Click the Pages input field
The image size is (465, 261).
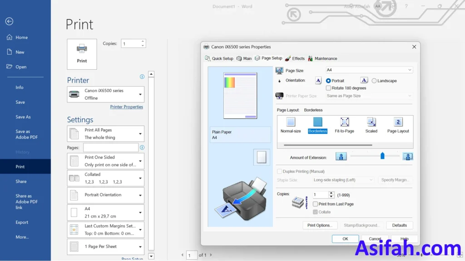tap(111, 147)
